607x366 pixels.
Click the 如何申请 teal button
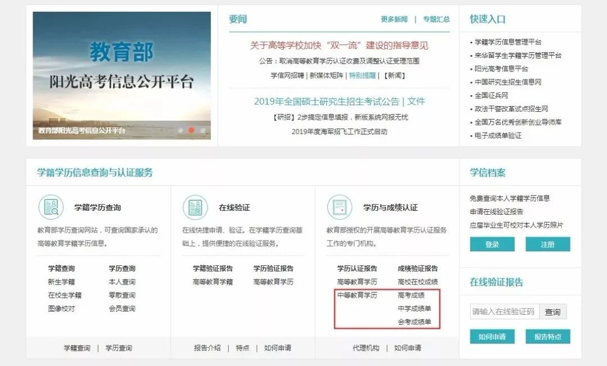pos(492,337)
